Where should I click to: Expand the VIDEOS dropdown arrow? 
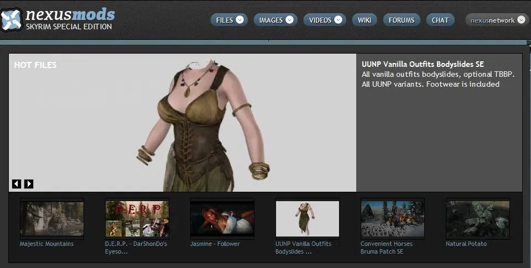[339, 20]
